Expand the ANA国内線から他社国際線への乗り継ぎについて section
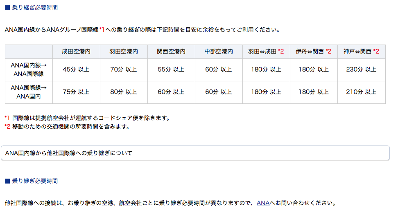 tap(195, 153)
